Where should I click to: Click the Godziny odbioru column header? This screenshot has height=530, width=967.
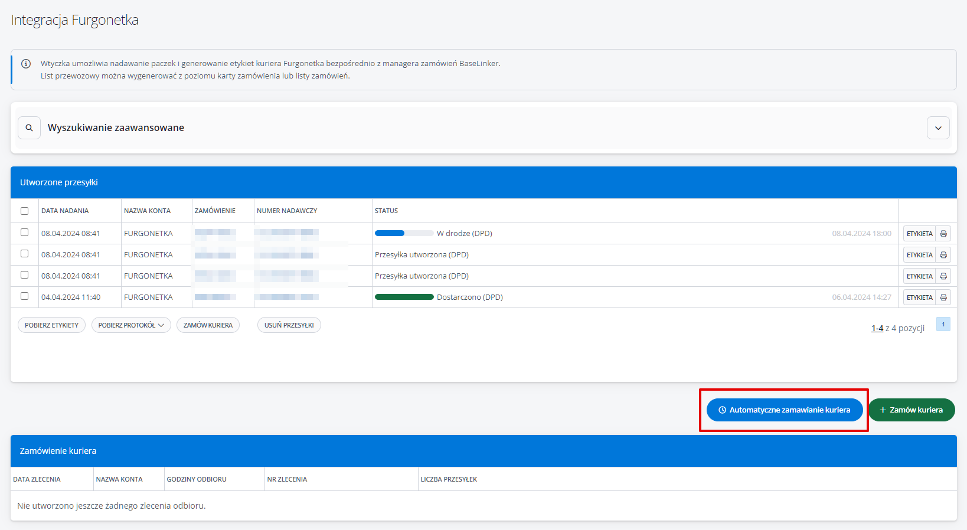(x=197, y=479)
